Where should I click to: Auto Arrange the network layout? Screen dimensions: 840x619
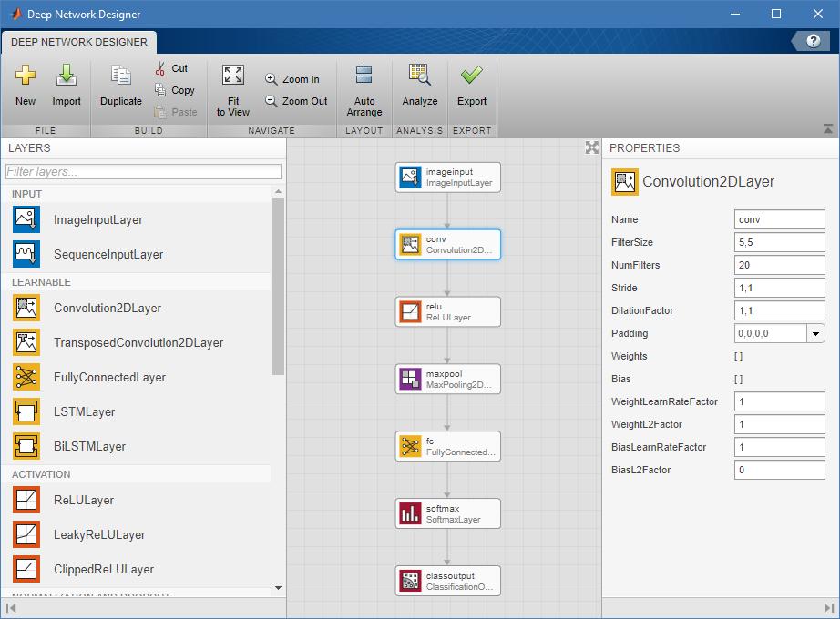[x=364, y=90]
